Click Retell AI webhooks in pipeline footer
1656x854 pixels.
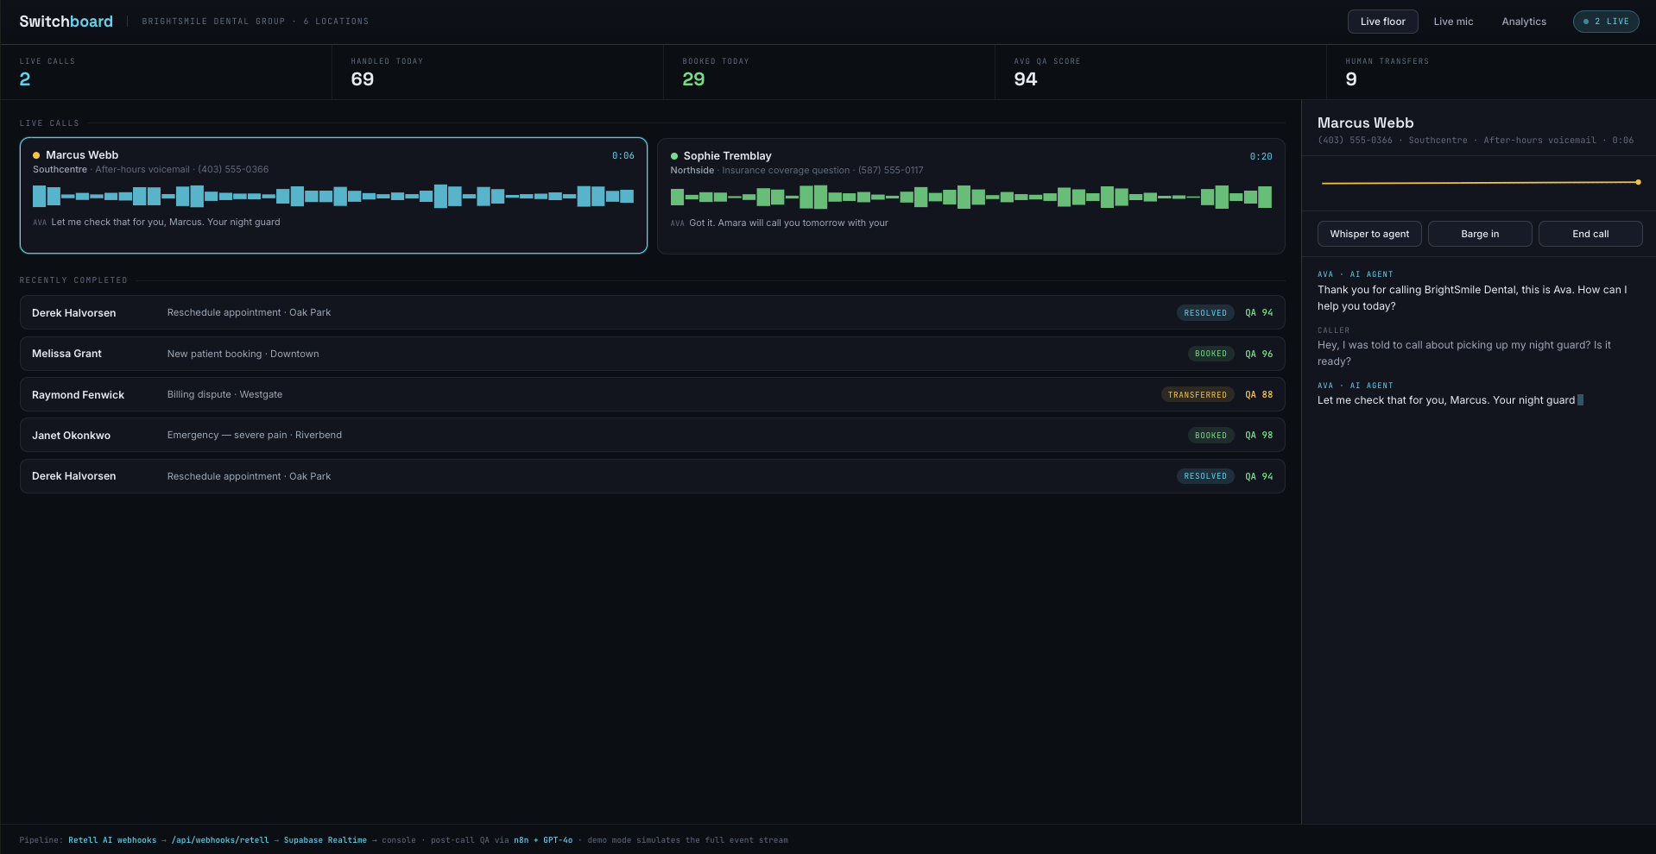[112, 840]
